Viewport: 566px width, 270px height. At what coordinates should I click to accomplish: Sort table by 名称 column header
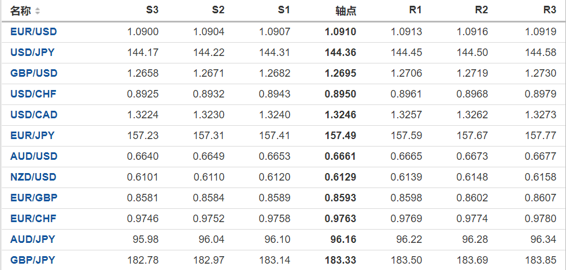click(21, 11)
